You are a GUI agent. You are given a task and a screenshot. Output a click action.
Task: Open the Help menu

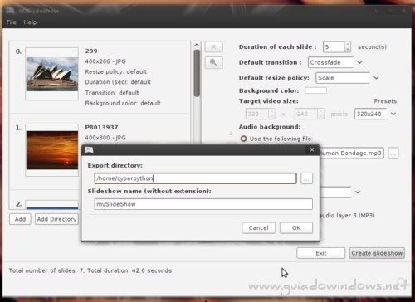[x=30, y=22]
